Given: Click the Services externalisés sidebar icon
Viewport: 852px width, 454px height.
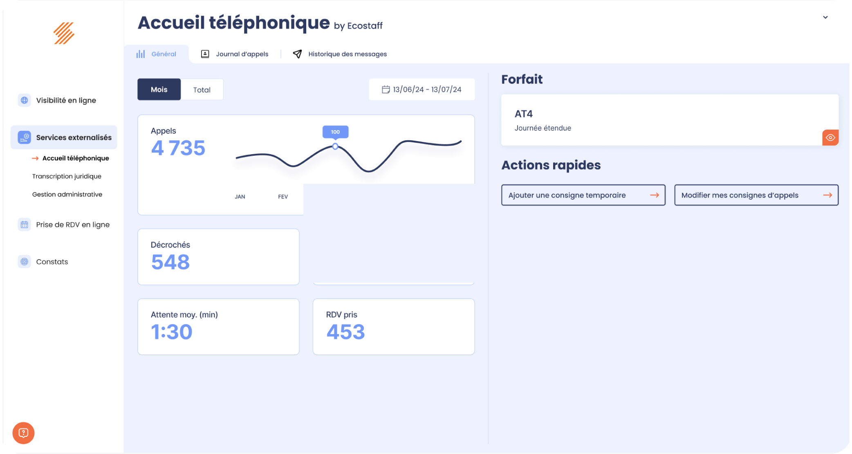Looking at the screenshot, I should [x=25, y=137].
